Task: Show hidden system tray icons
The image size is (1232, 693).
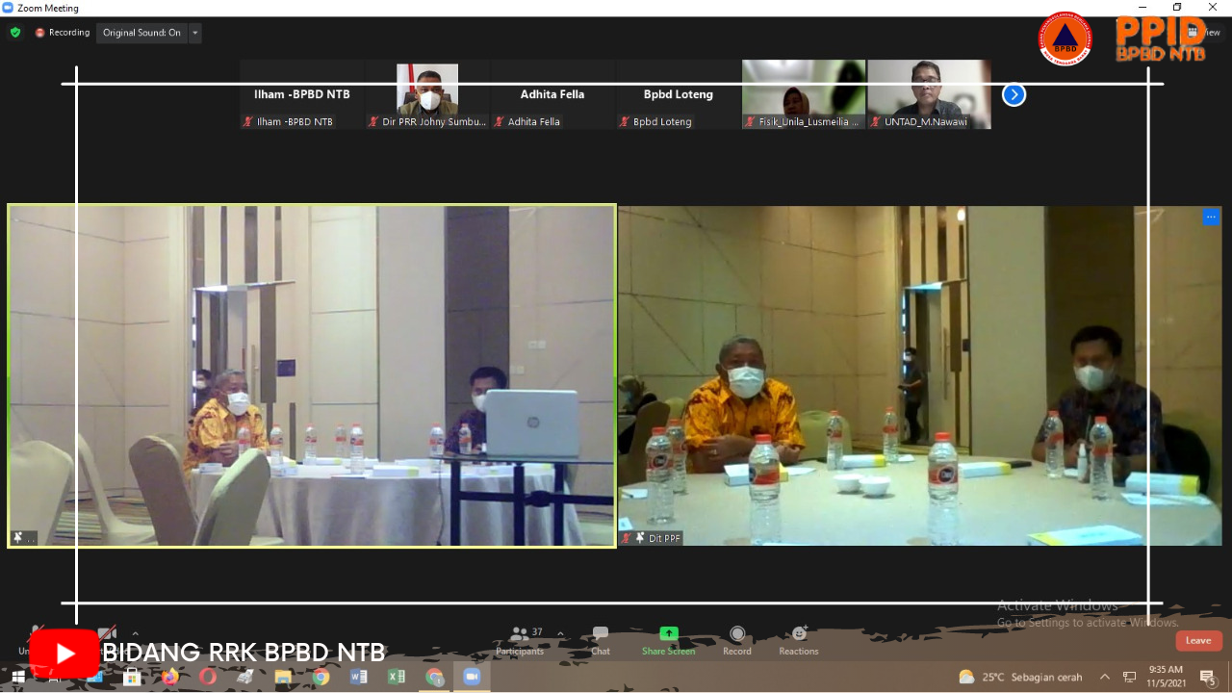Action: (x=1104, y=677)
